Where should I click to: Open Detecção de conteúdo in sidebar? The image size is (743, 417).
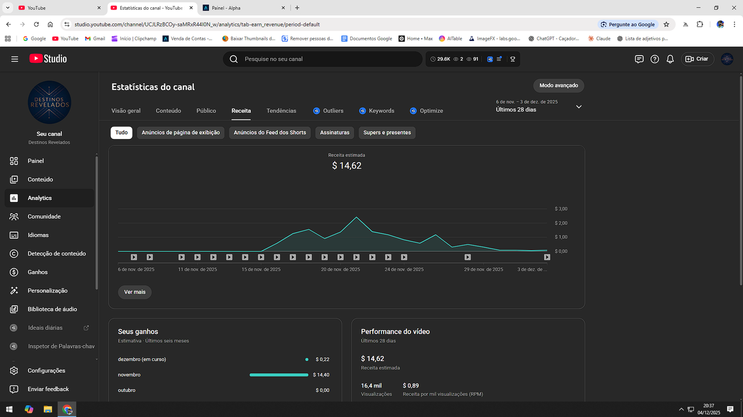point(57,253)
